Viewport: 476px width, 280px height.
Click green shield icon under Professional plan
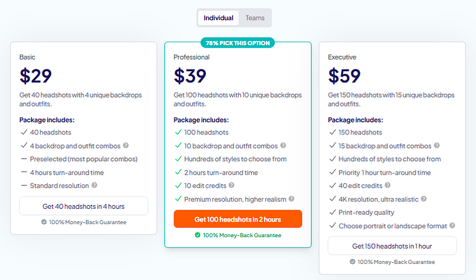198,235
